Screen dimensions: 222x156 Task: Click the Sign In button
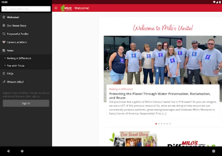[x=26, y=103]
